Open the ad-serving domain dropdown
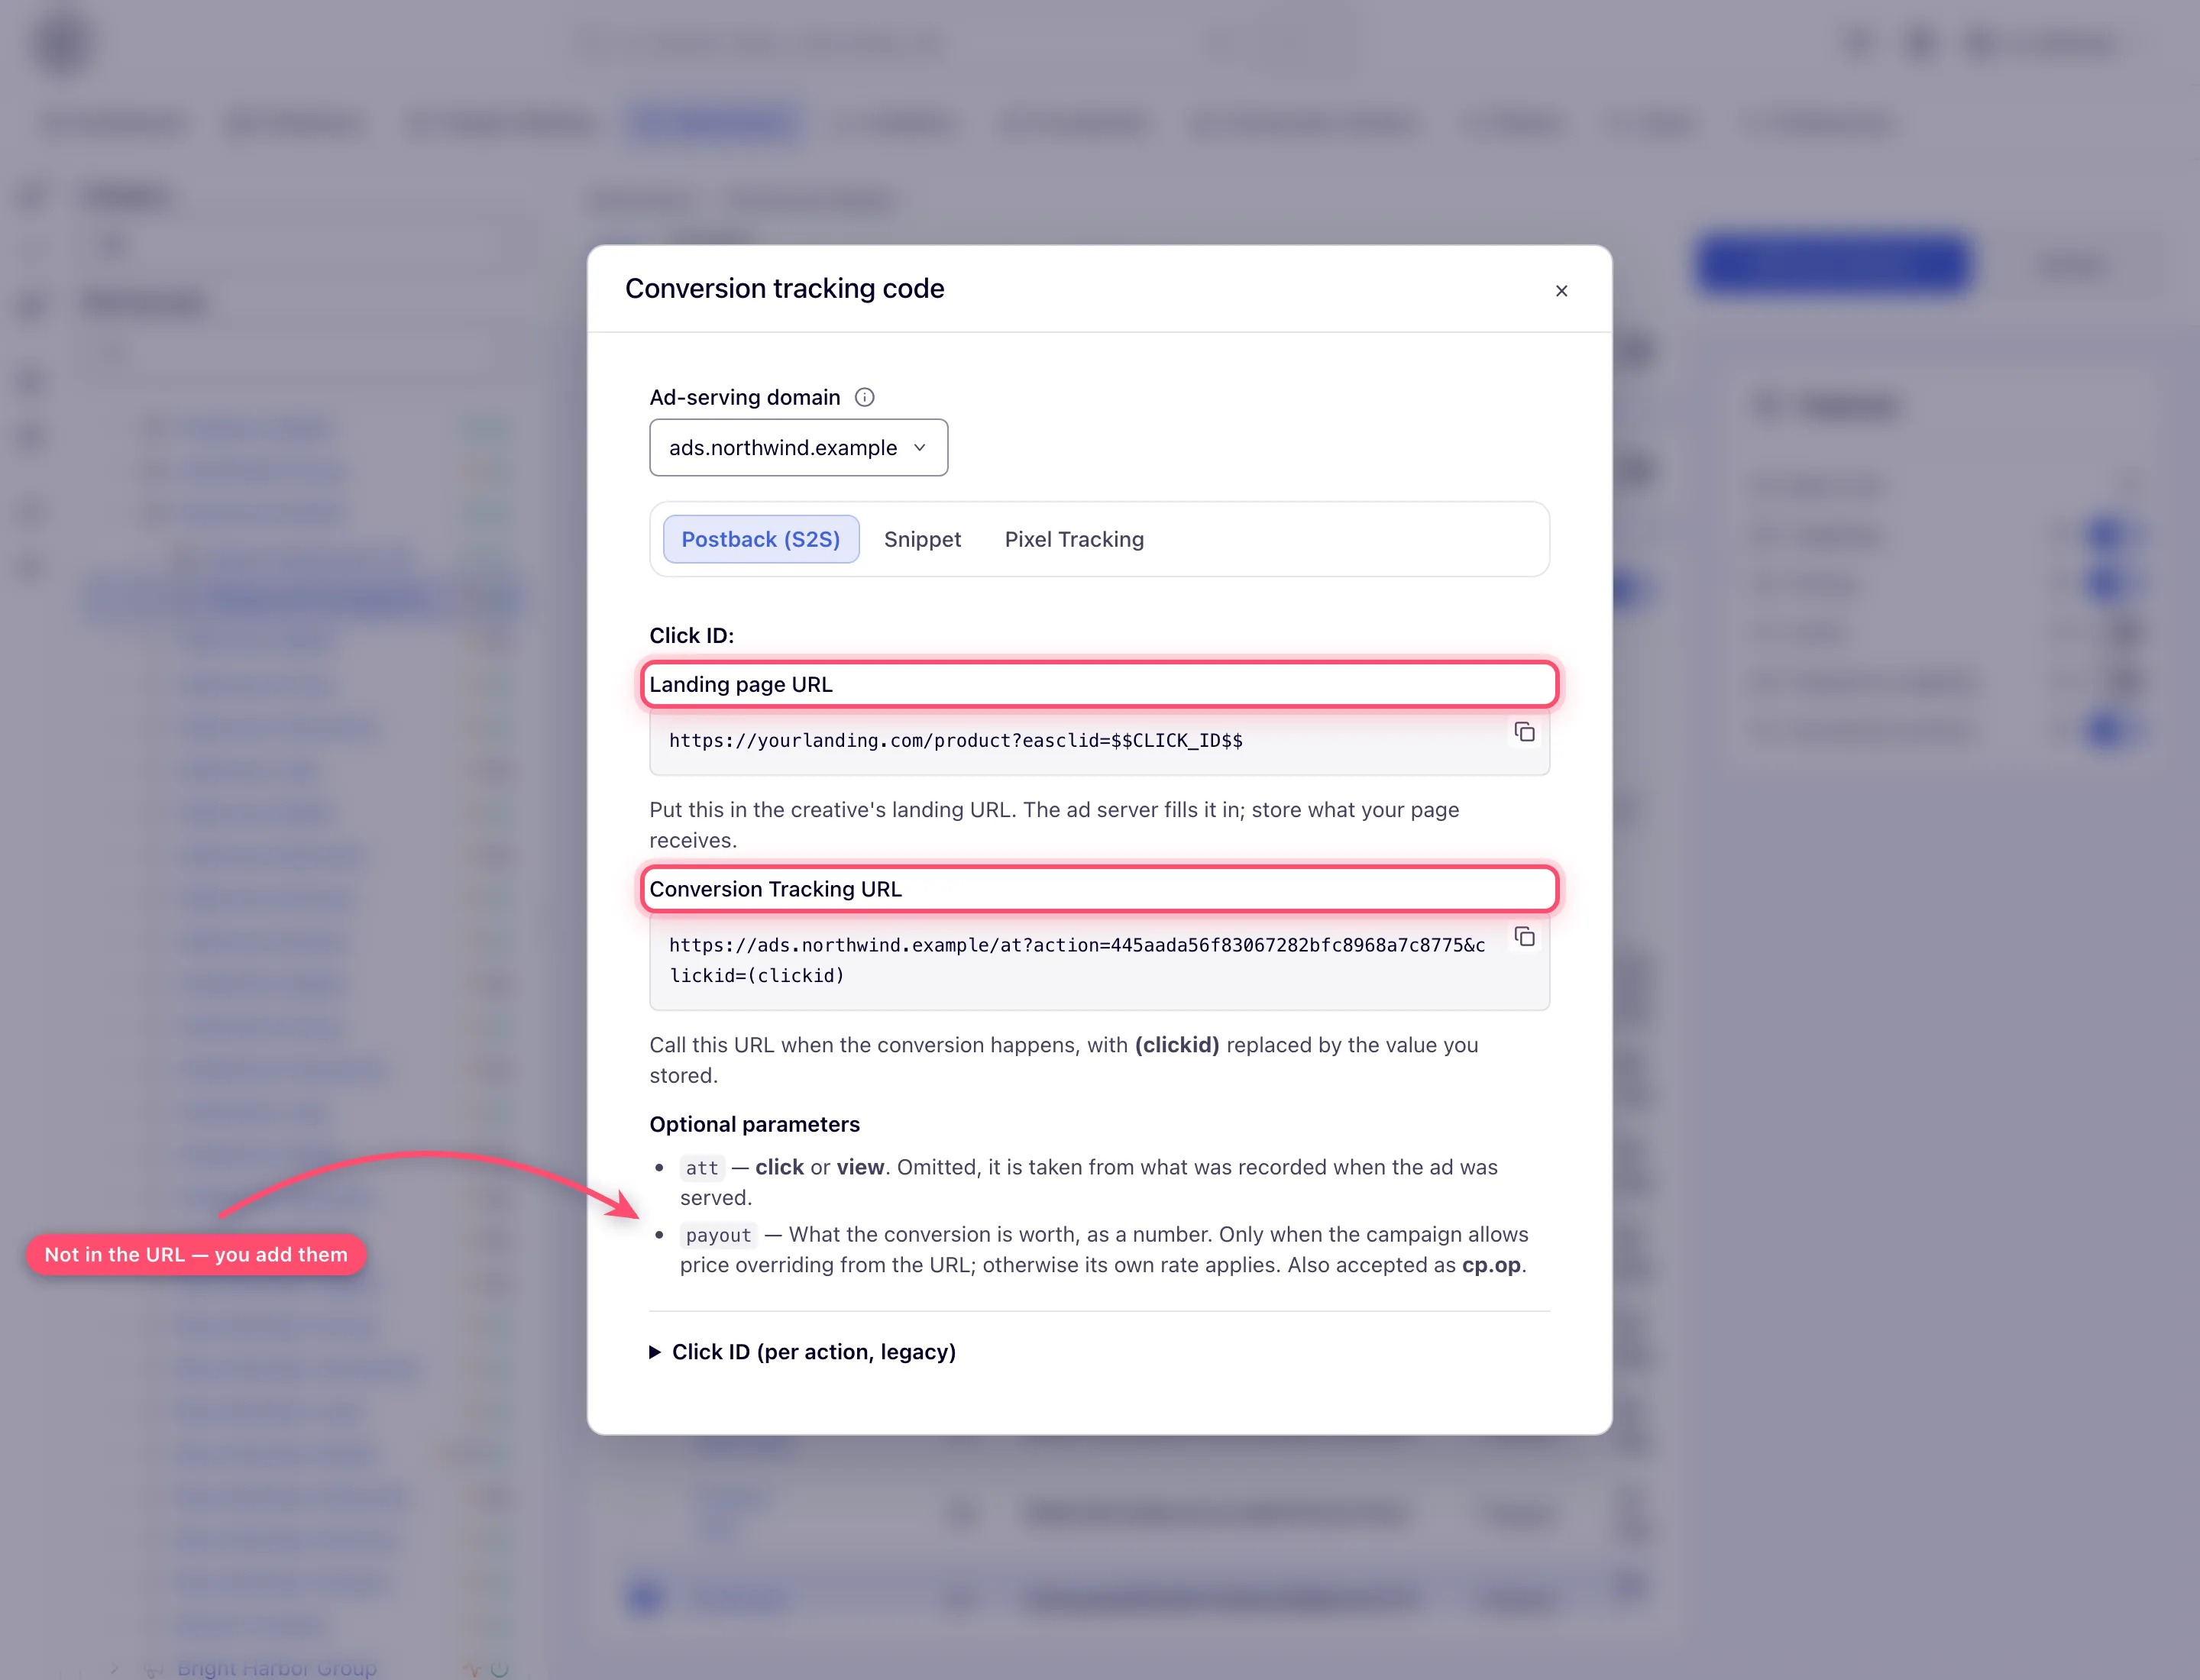Image resolution: width=2200 pixels, height=1680 pixels. point(798,448)
